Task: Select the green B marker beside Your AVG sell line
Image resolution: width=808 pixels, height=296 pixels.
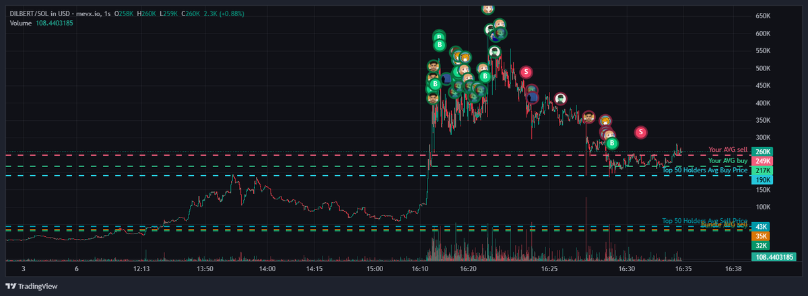Action: 612,143
